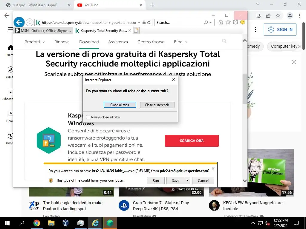Open YouTube Library sidebar icon

click(10, 114)
